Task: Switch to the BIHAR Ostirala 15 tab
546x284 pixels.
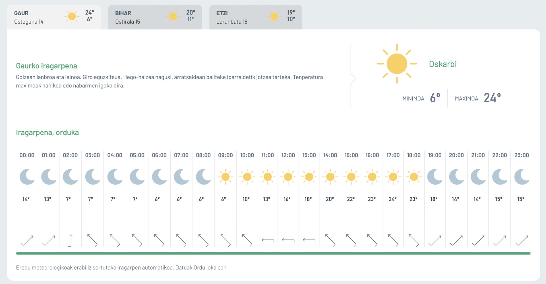Action: point(155,17)
